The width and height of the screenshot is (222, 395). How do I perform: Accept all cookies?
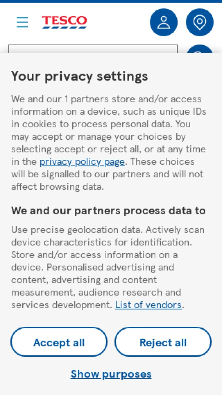coord(59,342)
